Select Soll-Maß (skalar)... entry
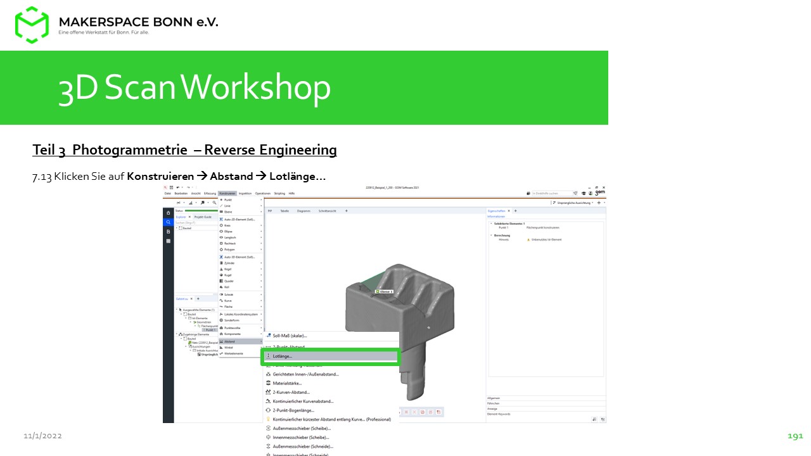This screenshot has height=456, width=811. [x=290, y=336]
